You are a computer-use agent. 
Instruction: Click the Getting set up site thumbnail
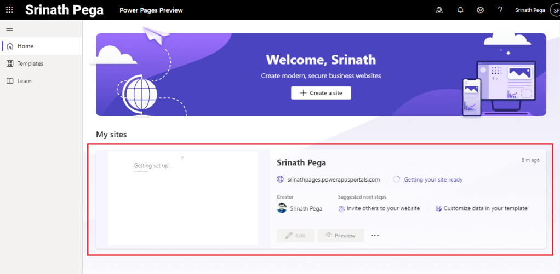click(182, 199)
